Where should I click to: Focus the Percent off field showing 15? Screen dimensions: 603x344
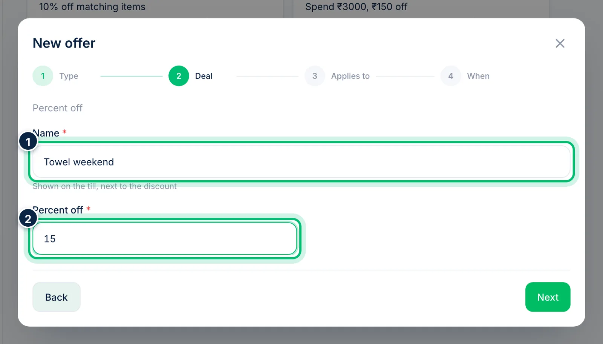click(x=165, y=239)
